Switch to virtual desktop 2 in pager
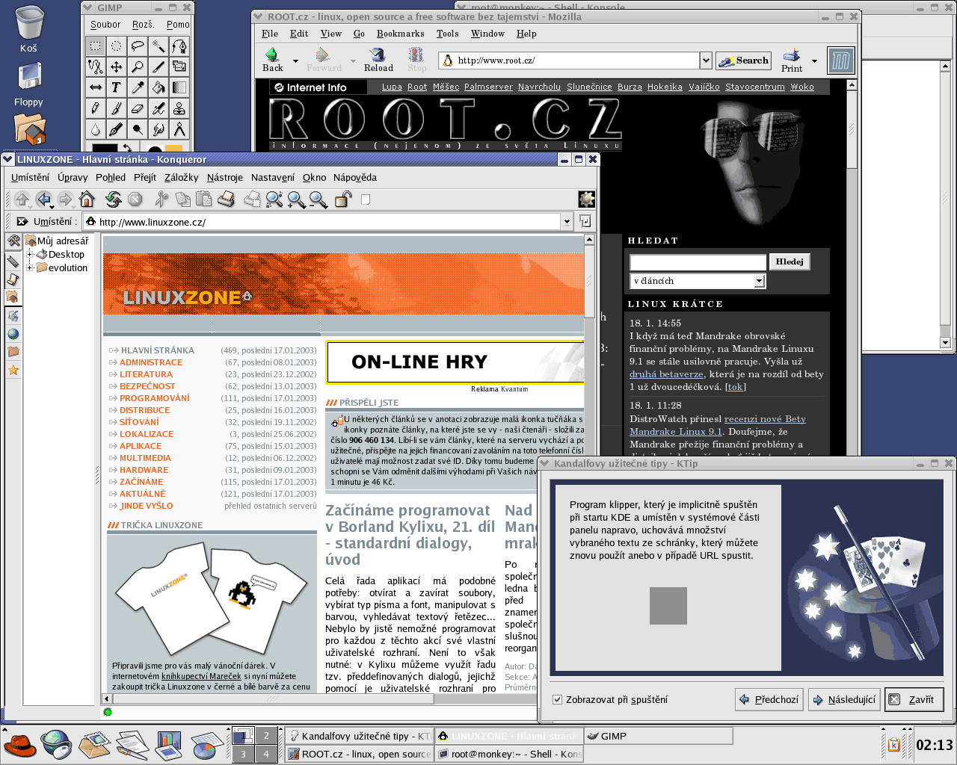The width and height of the screenshot is (957, 765). (x=266, y=735)
